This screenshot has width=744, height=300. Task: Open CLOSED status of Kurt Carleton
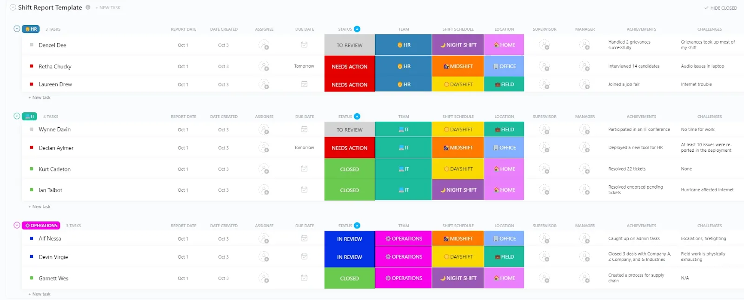click(350, 169)
